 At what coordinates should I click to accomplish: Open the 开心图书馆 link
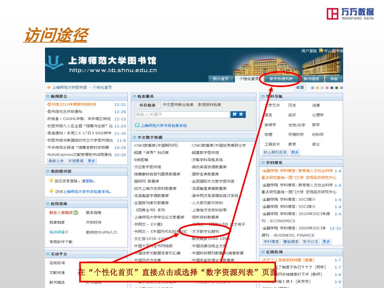(x=333, y=51)
